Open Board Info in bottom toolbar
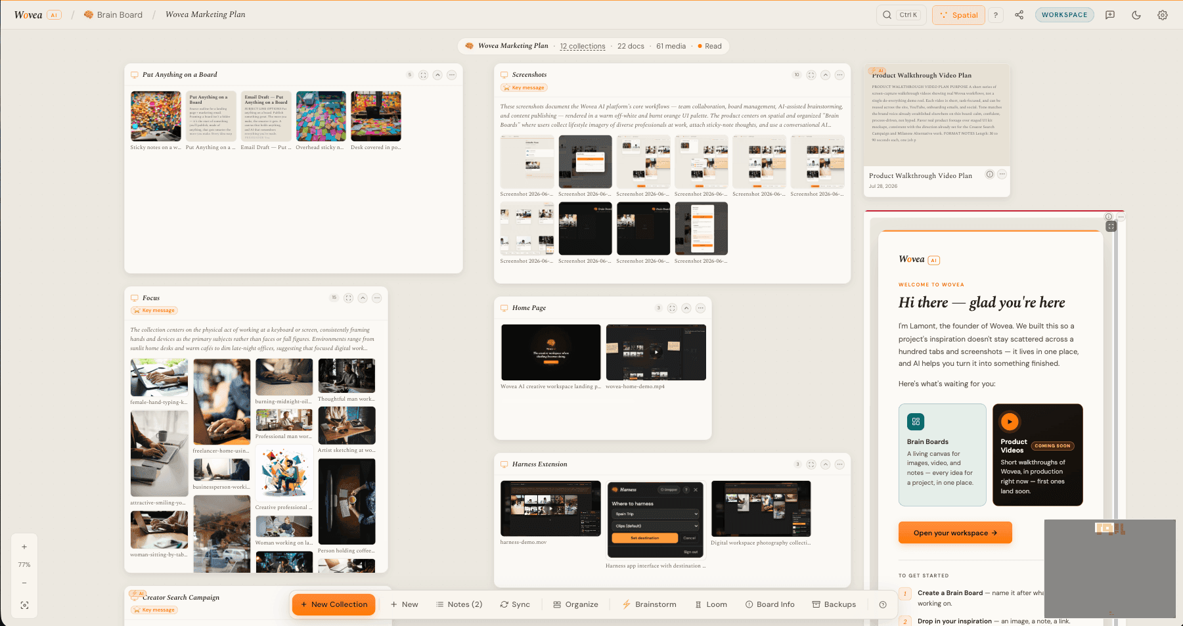 pos(770,604)
